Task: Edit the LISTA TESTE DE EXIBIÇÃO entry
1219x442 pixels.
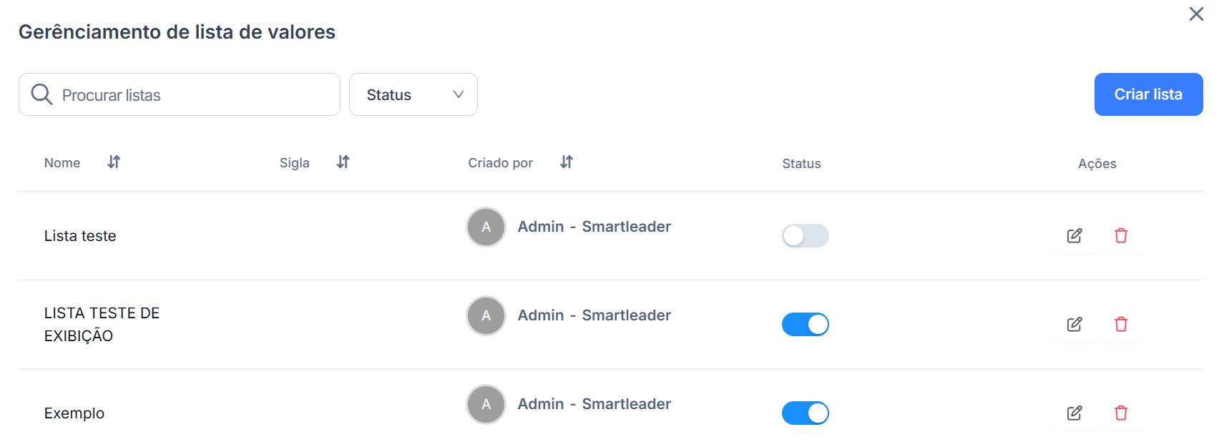Action: pyautogui.click(x=1074, y=325)
